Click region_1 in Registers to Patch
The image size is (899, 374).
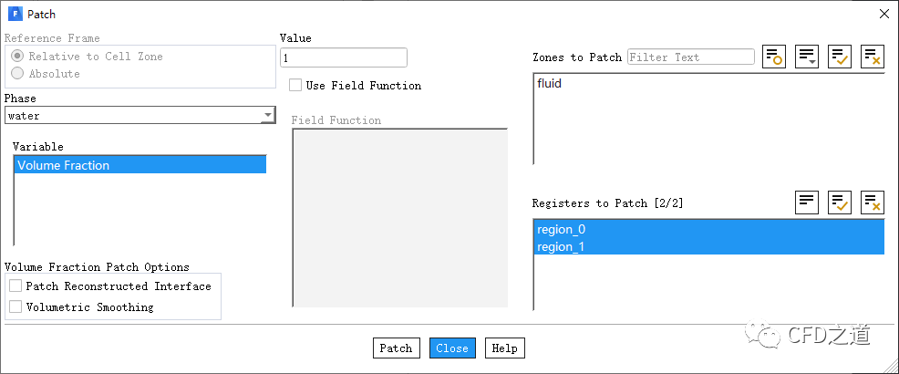coord(562,246)
